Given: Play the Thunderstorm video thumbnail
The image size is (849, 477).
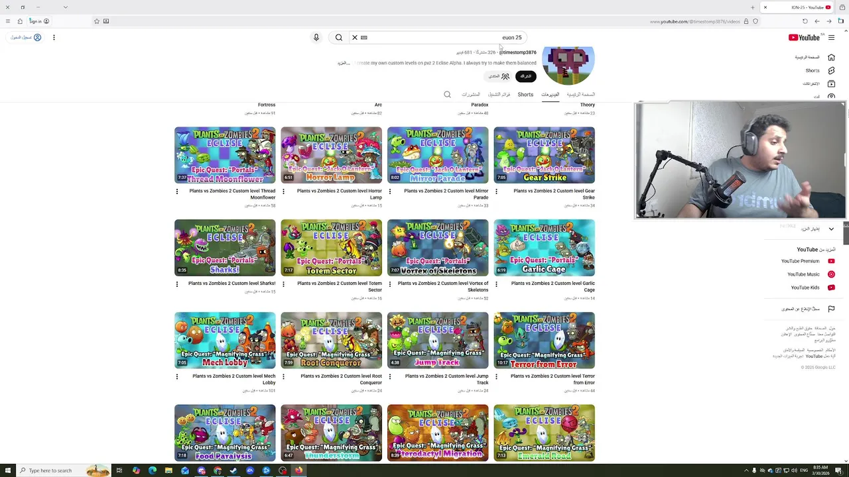Looking at the screenshot, I should 332,433.
